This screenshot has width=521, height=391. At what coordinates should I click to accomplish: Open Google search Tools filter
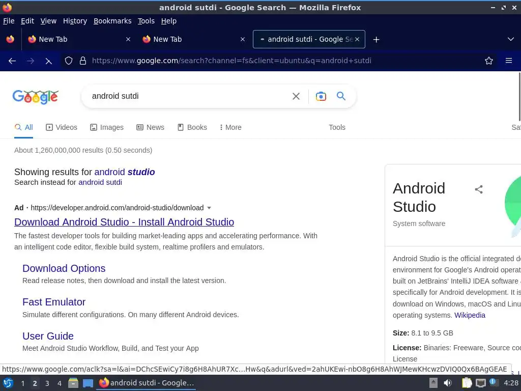click(x=337, y=127)
